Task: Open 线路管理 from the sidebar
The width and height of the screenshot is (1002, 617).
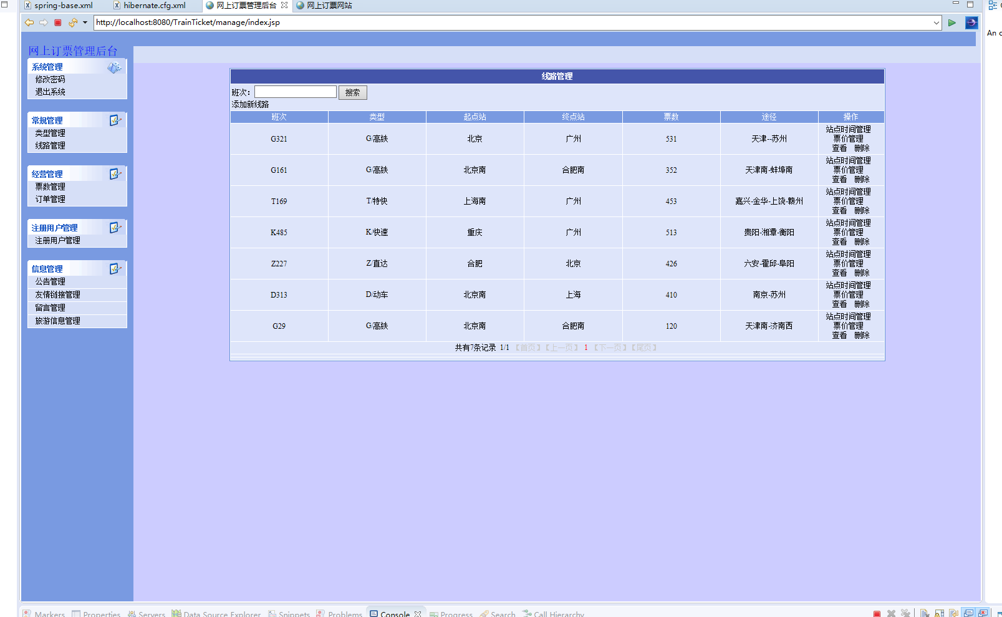Action: click(x=50, y=145)
